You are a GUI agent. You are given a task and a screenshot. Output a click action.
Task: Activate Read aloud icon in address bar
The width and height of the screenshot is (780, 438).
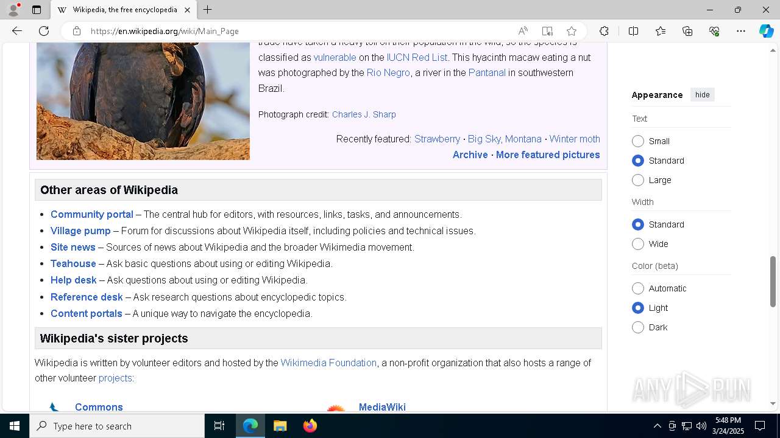tap(523, 31)
